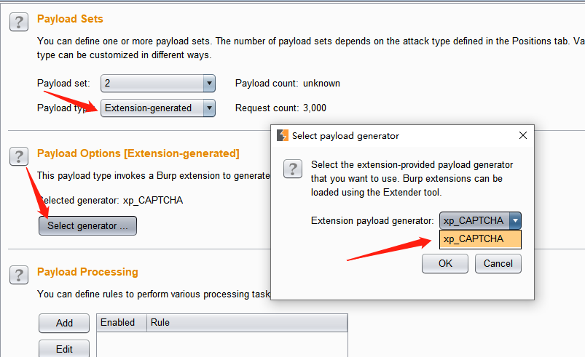This screenshot has width=585, height=357.
Task: Click the Payload Sets help icon
Action: 19,22
